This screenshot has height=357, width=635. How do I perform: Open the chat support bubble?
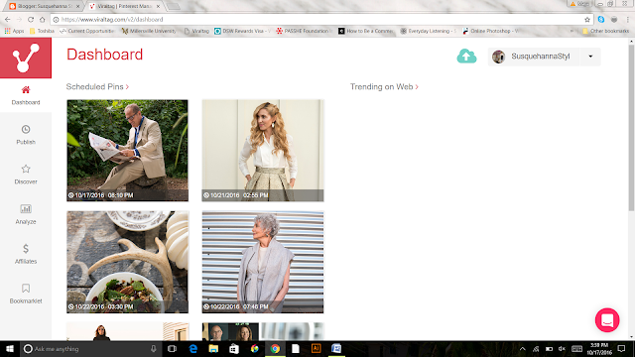coord(607,320)
